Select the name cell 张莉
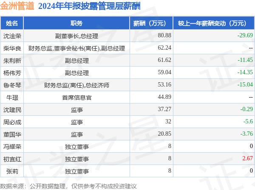The width and height of the screenshot is (255, 190). (x=12, y=171)
